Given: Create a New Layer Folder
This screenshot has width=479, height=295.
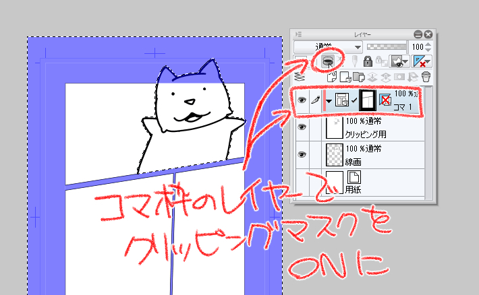Looking at the screenshot, I should point(359,77).
